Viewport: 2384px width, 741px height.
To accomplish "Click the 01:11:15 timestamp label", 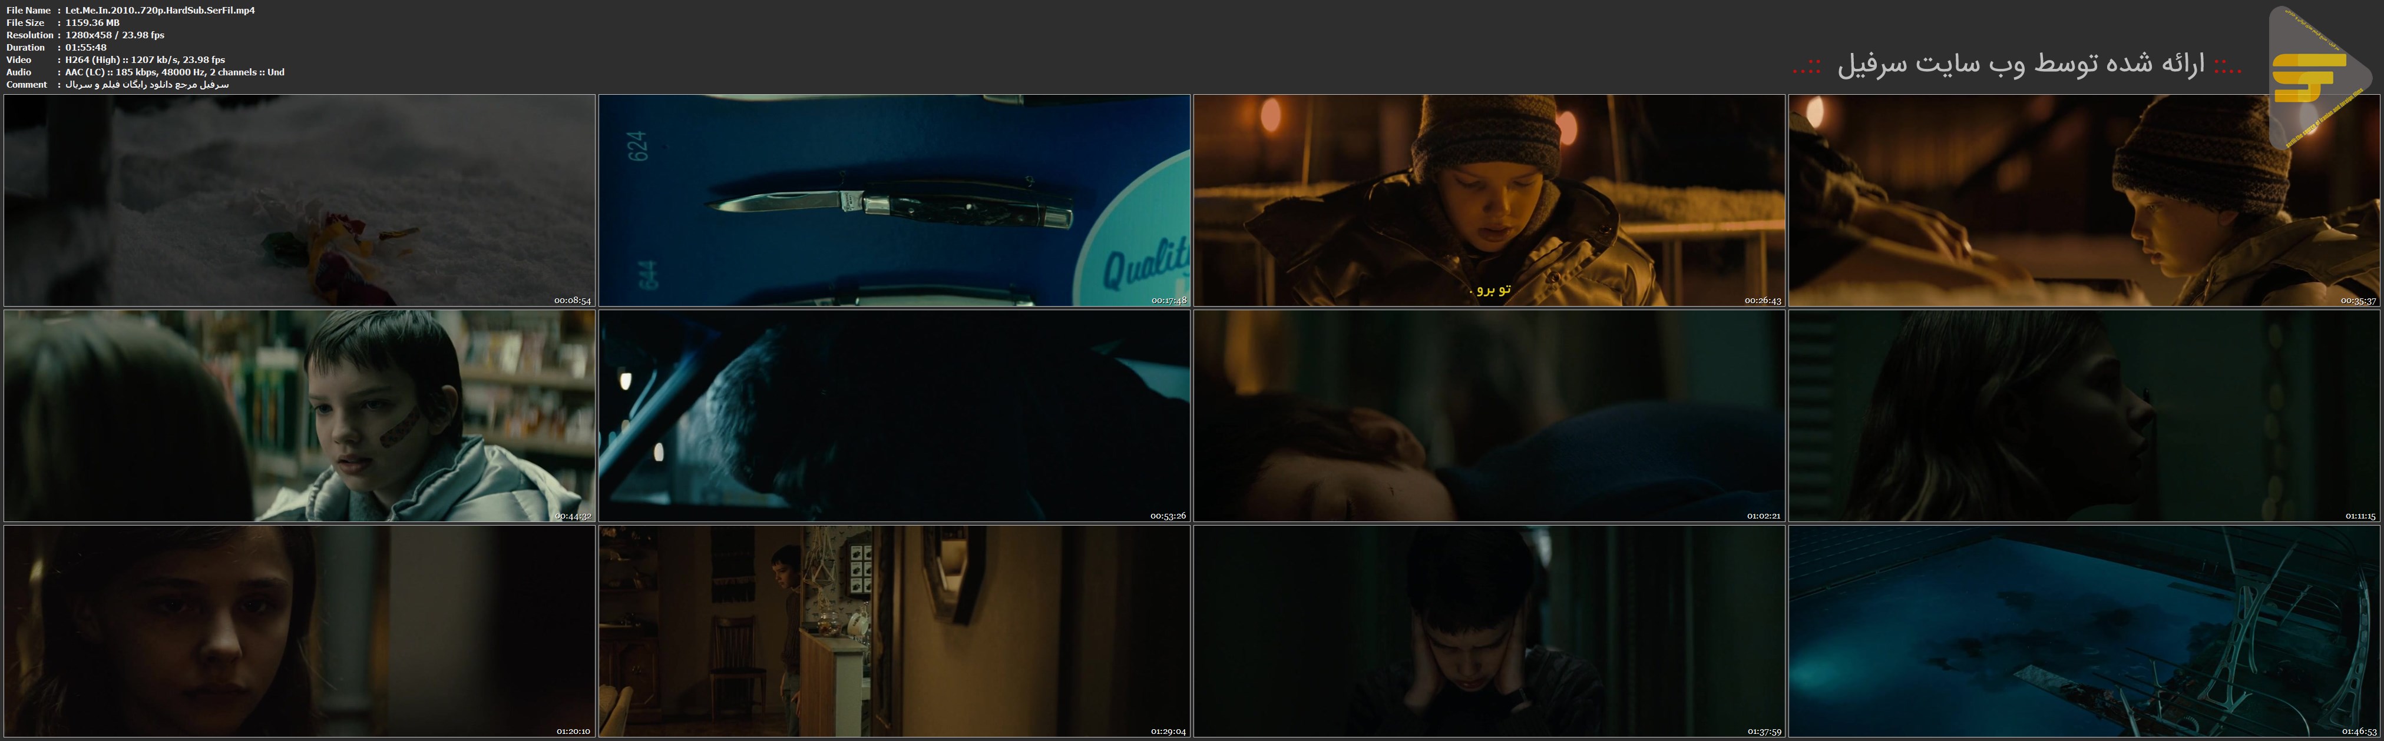I will click(x=2360, y=516).
